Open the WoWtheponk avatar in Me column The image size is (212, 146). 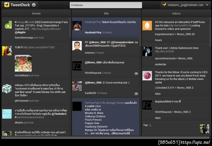(77, 66)
